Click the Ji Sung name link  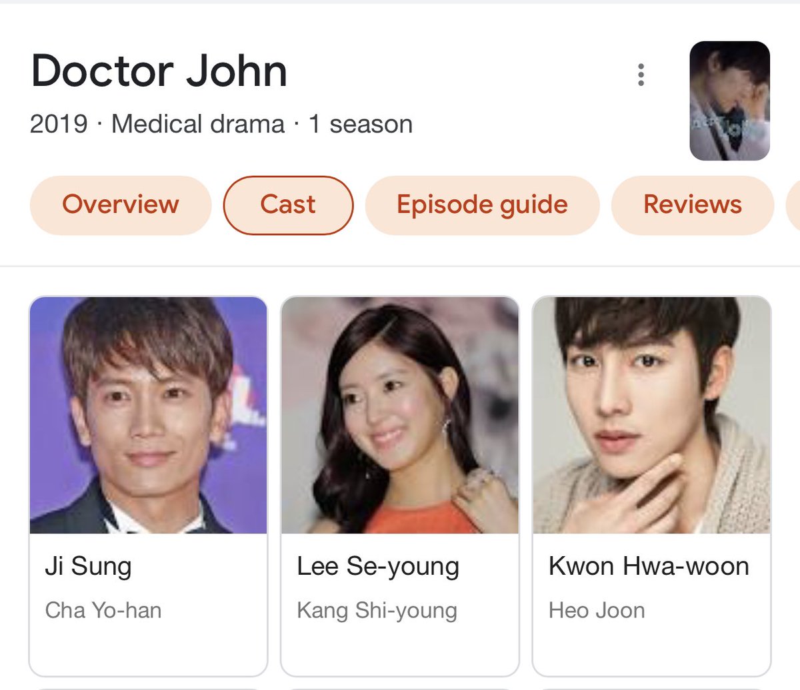(88, 566)
